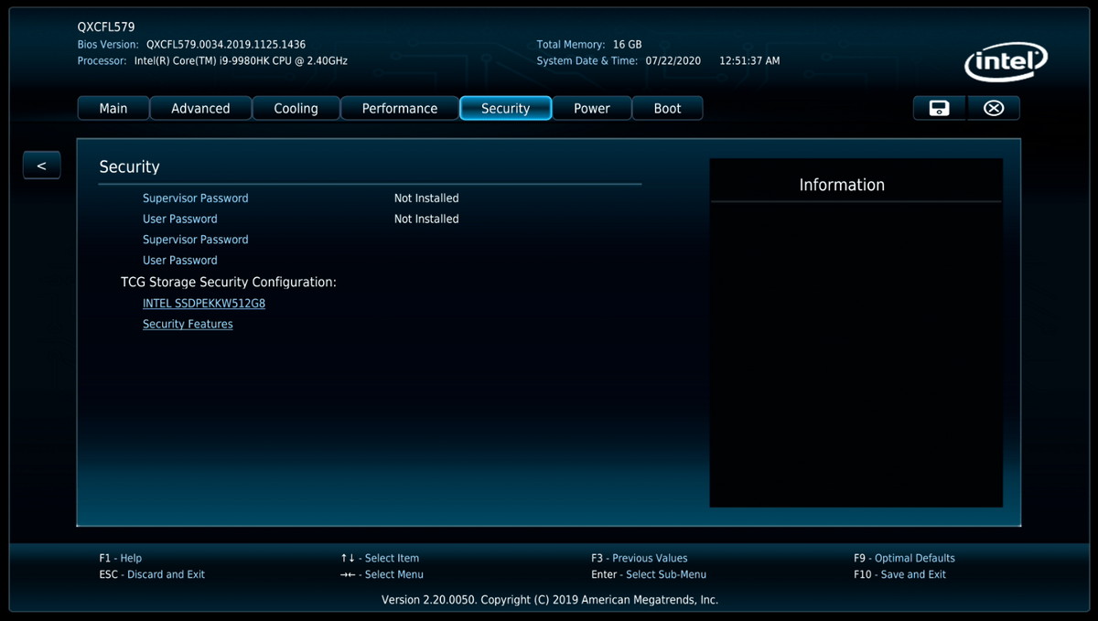This screenshot has height=621, width=1098.
Task: Go to the Performance tab
Action: [399, 108]
